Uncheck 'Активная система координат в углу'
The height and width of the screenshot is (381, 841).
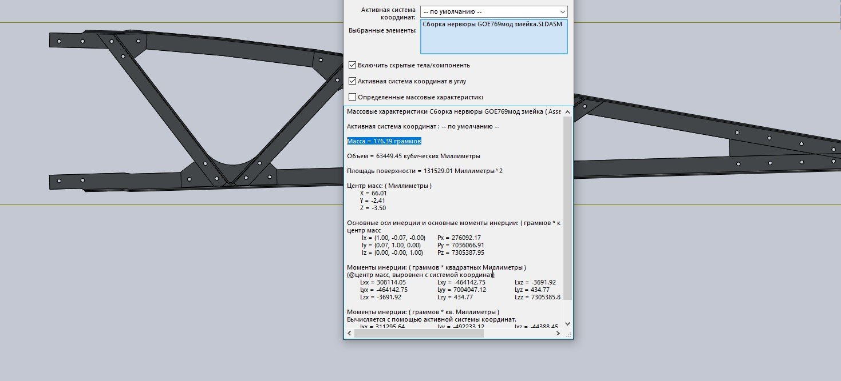[x=353, y=81]
